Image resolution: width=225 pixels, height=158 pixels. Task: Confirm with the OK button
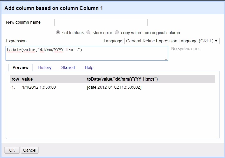[12, 150]
